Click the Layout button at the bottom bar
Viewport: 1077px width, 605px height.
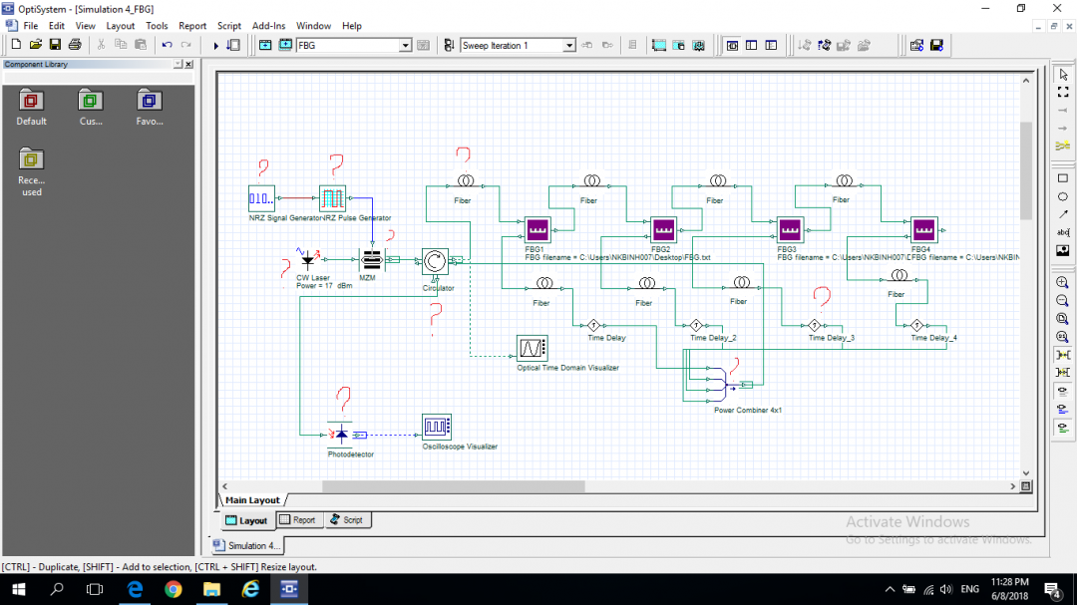coord(246,519)
